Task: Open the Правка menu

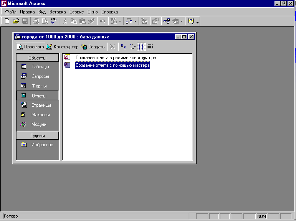Action: point(27,12)
